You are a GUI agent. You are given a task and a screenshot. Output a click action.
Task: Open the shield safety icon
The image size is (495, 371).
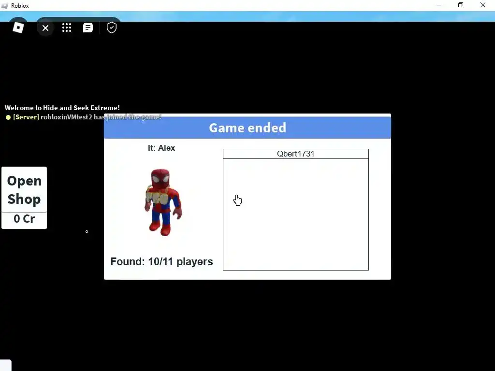click(112, 28)
